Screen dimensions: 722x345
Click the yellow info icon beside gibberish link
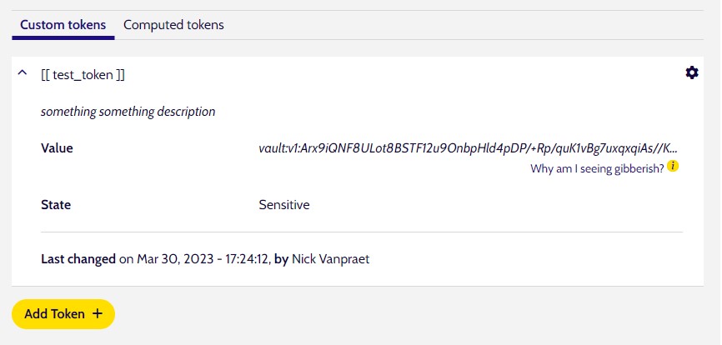pyautogui.click(x=673, y=166)
